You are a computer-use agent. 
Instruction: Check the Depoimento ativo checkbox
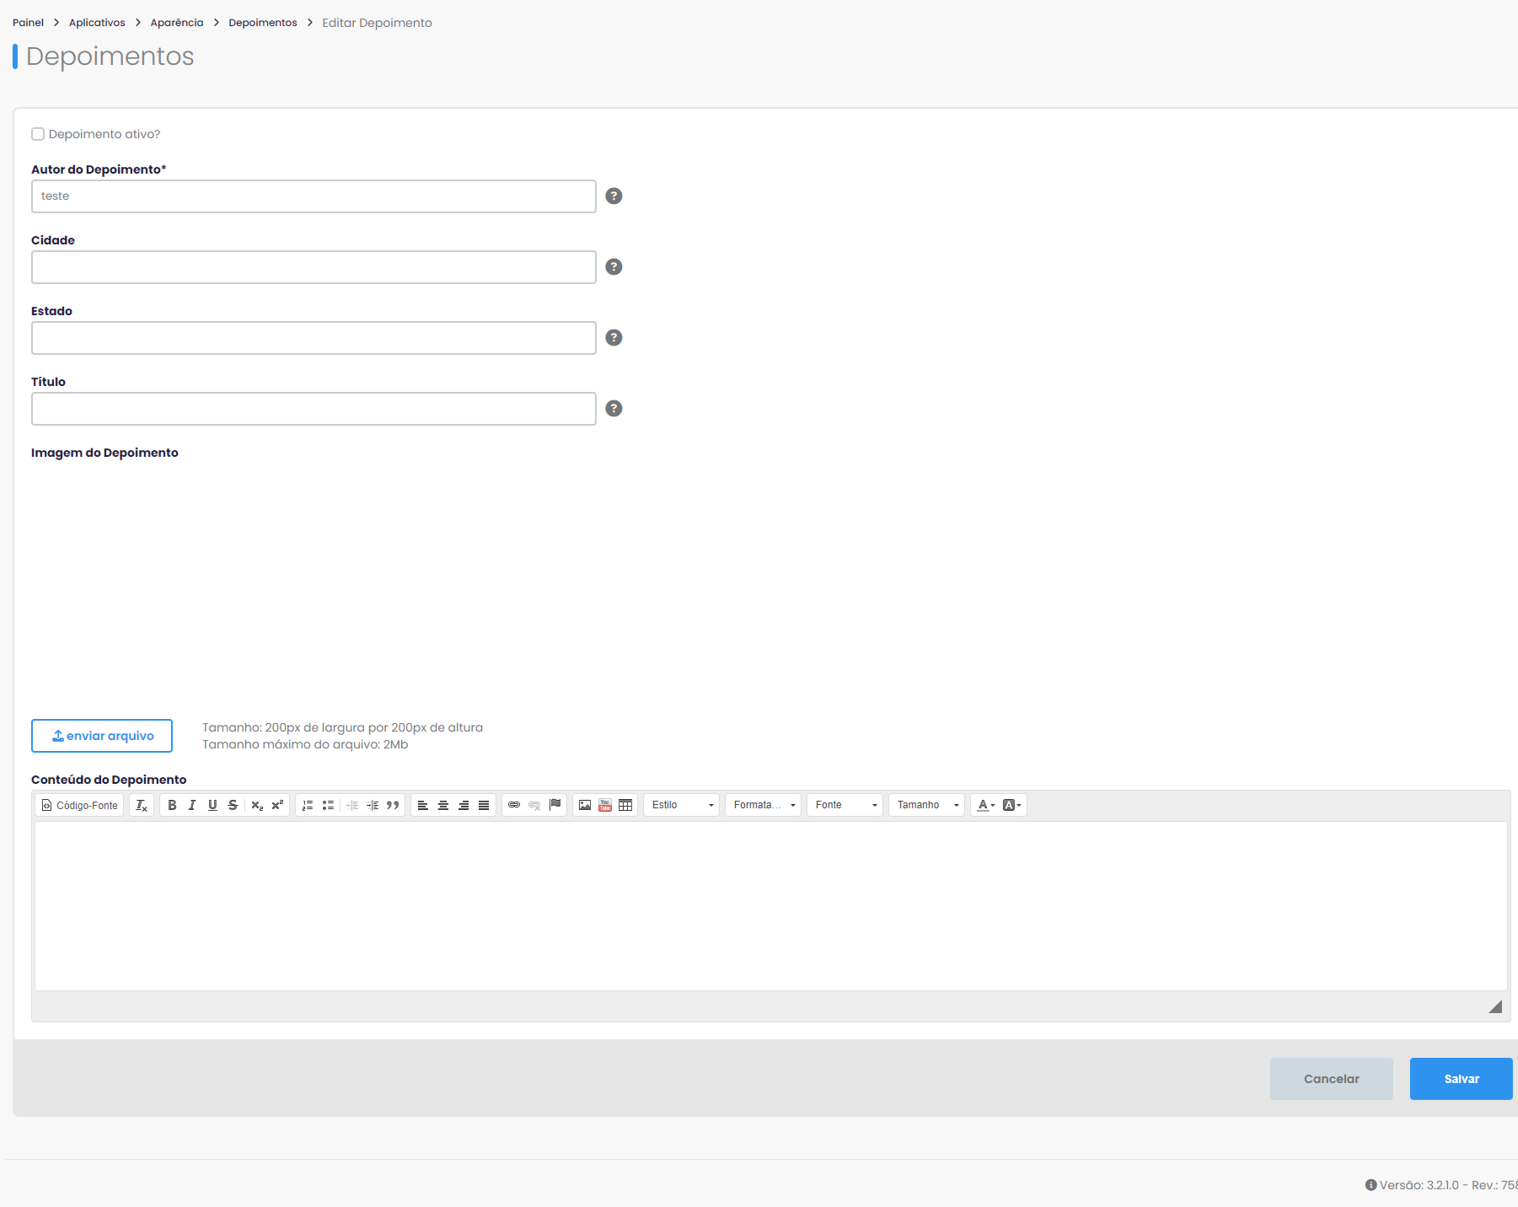click(x=38, y=134)
